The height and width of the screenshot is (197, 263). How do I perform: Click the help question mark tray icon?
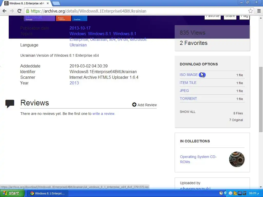pyautogui.click(x=221, y=193)
